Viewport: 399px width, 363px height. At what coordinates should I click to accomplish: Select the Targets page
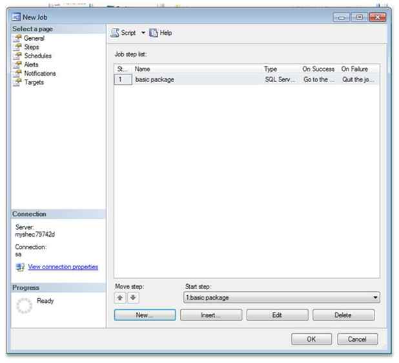click(34, 82)
